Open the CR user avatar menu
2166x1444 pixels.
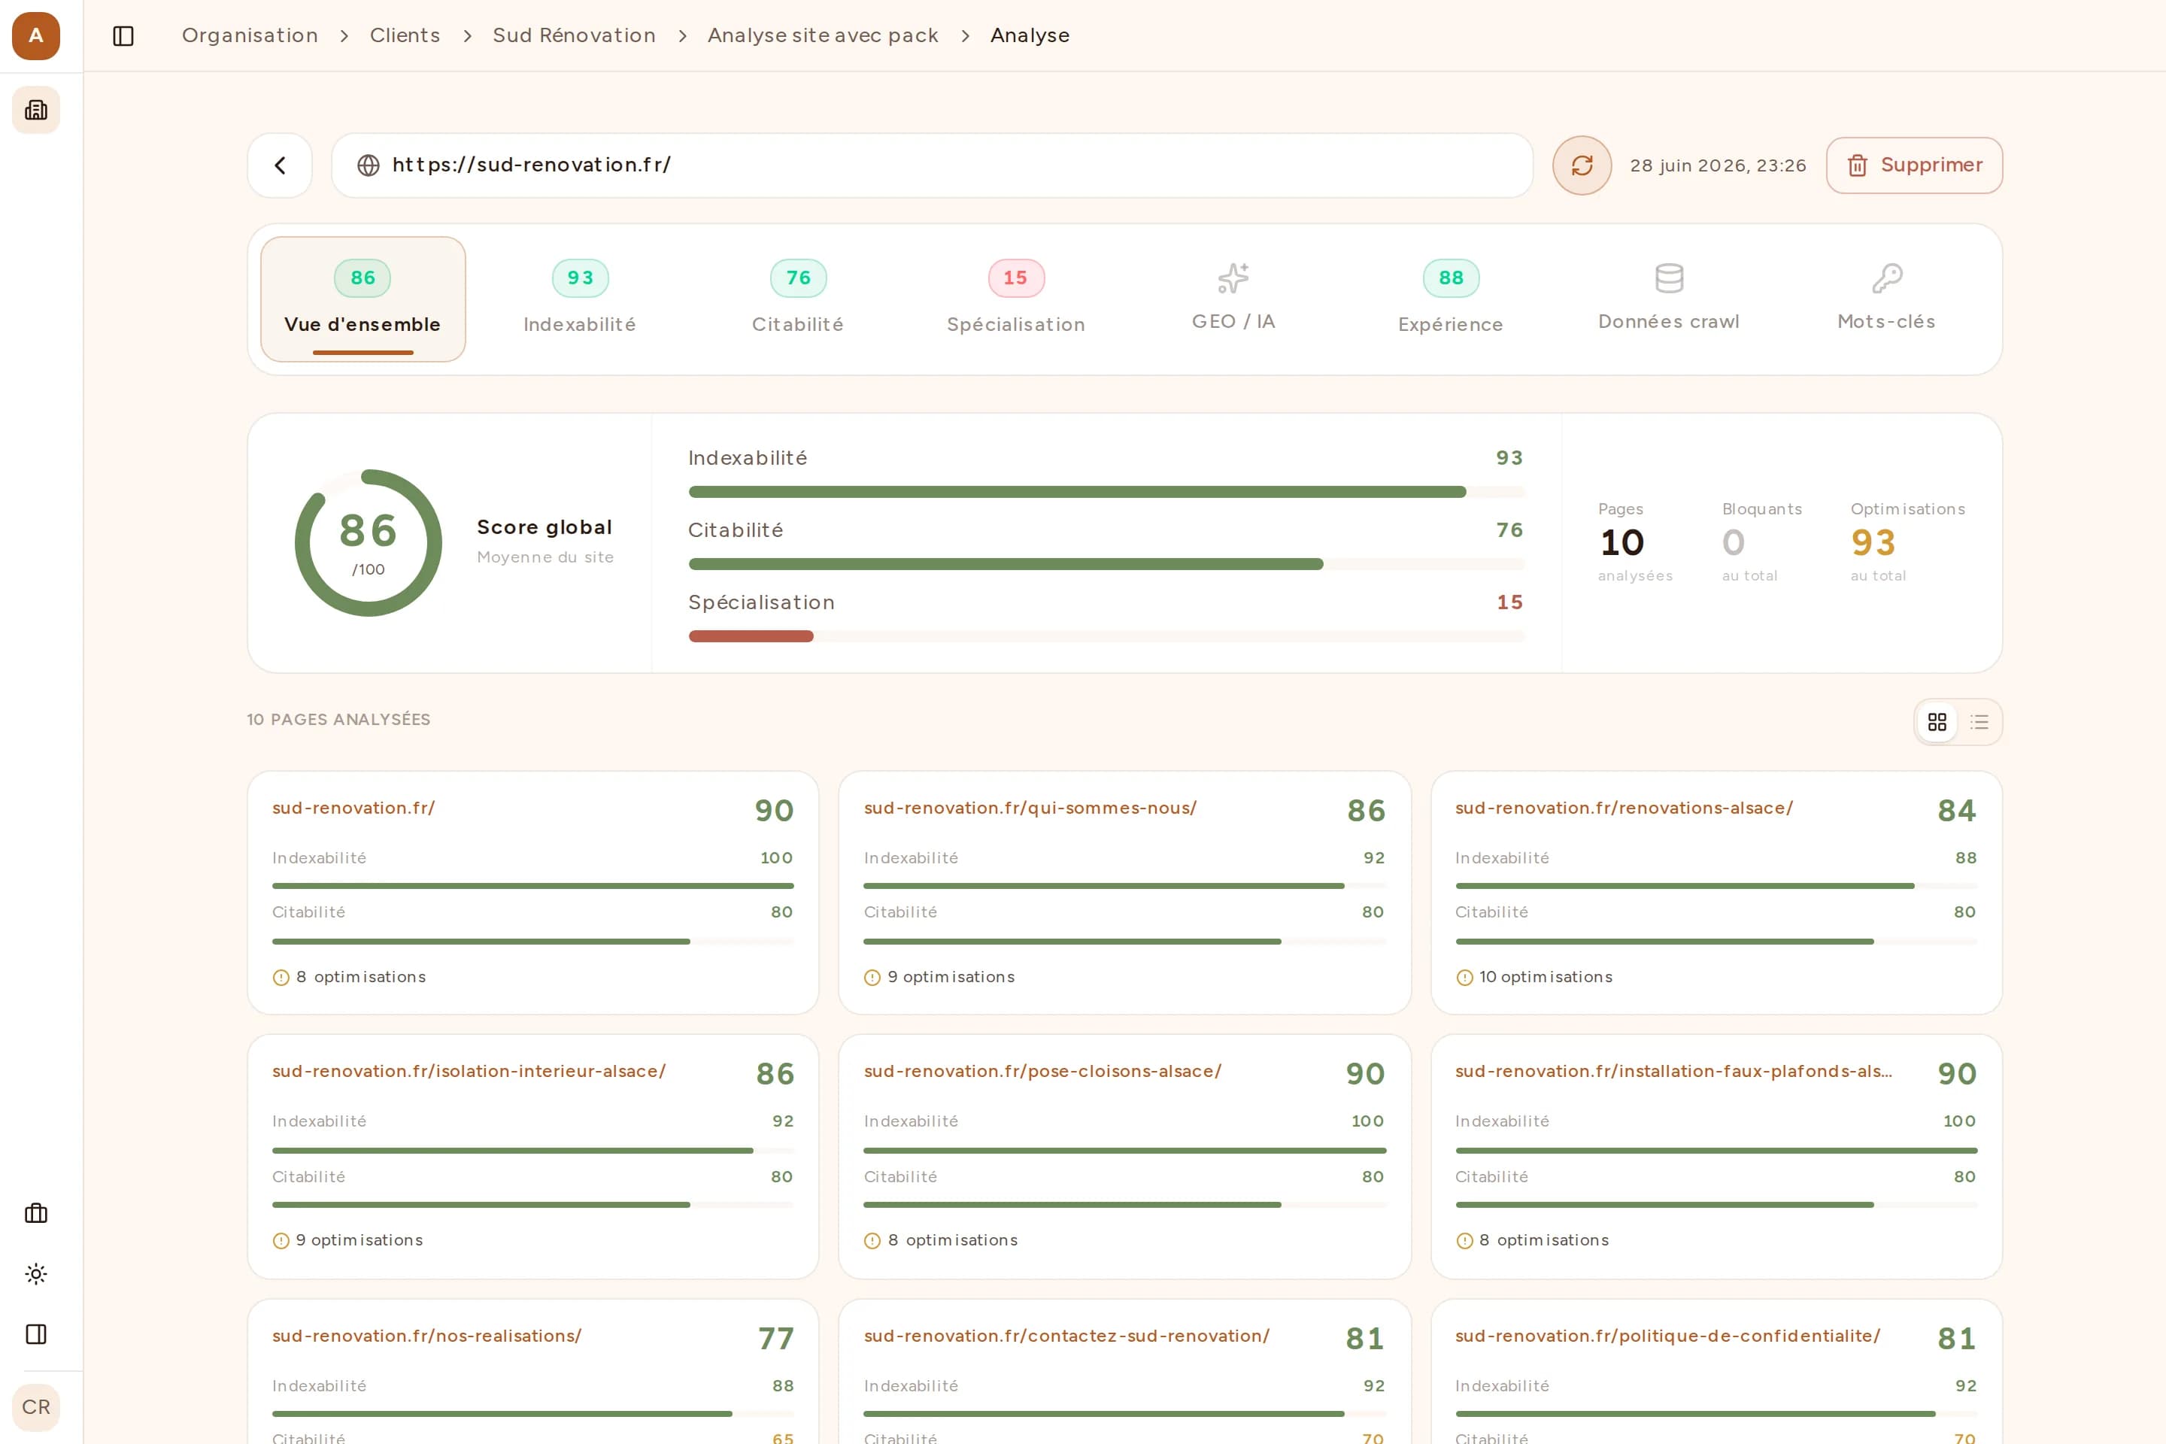(x=36, y=1407)
